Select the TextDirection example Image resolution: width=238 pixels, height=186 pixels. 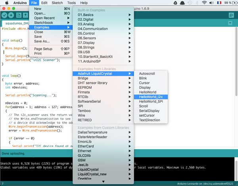pyautogui.click(x=151, y=120)
